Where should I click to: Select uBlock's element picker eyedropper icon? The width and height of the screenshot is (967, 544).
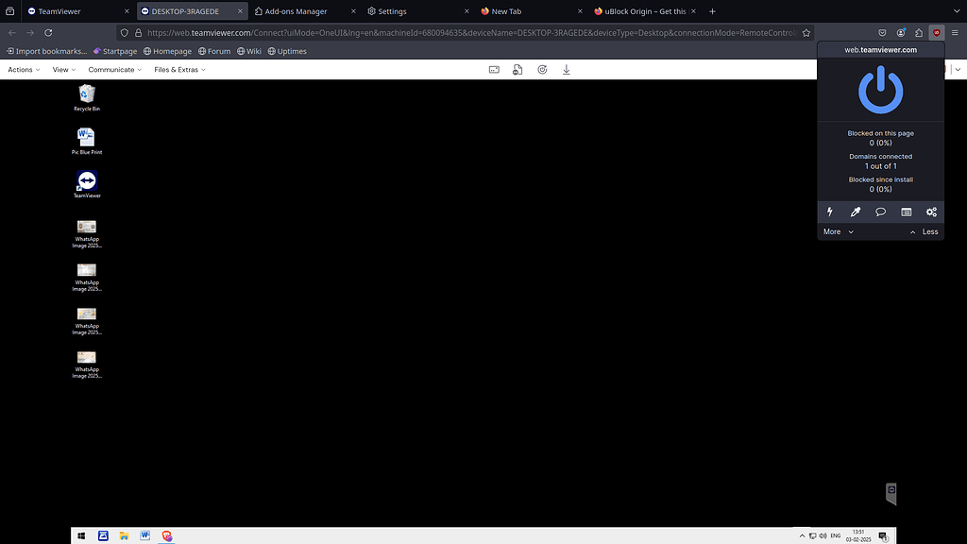tap(855, 212)
